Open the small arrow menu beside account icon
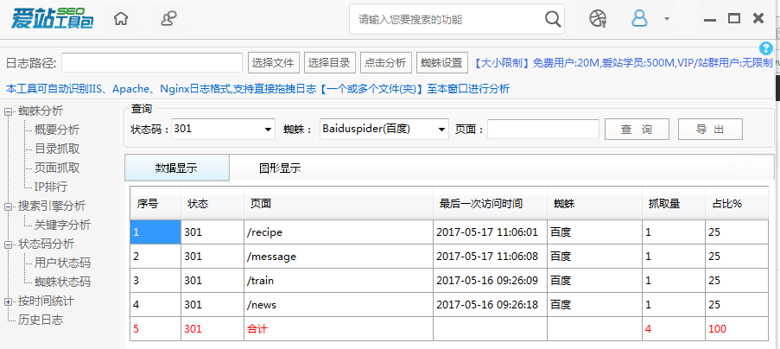This screenshot has height=349, width=780. click(x=666, y=19)
